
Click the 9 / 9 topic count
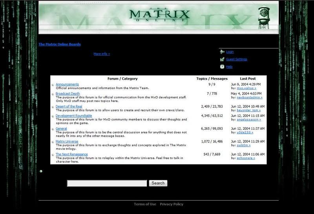[x=212, y=84]
